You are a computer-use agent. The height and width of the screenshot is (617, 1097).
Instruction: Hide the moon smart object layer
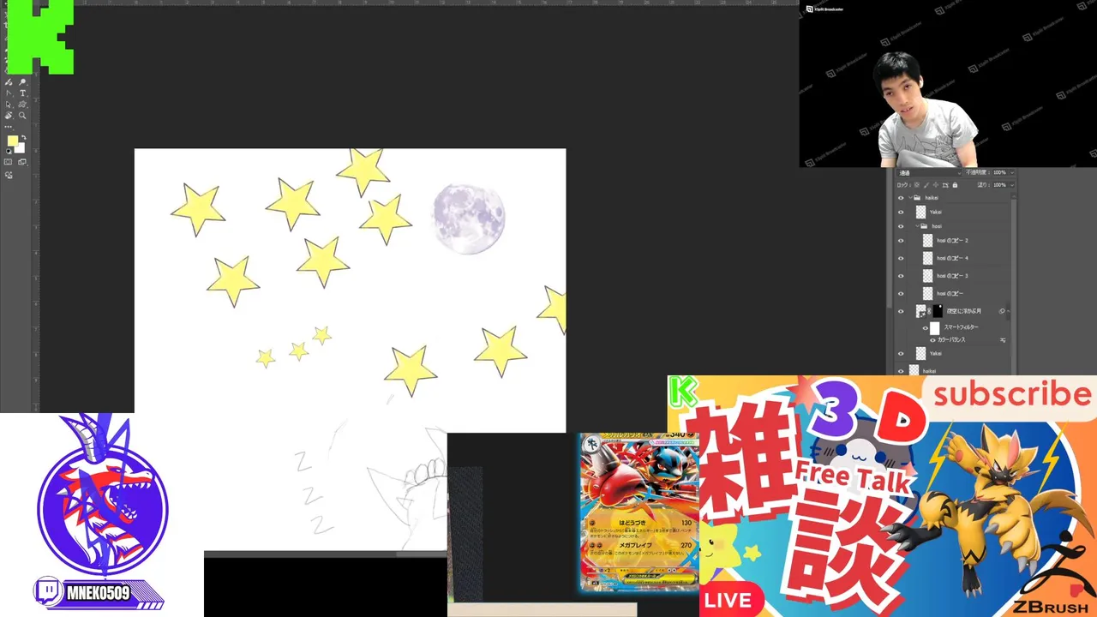click(902, 311)
